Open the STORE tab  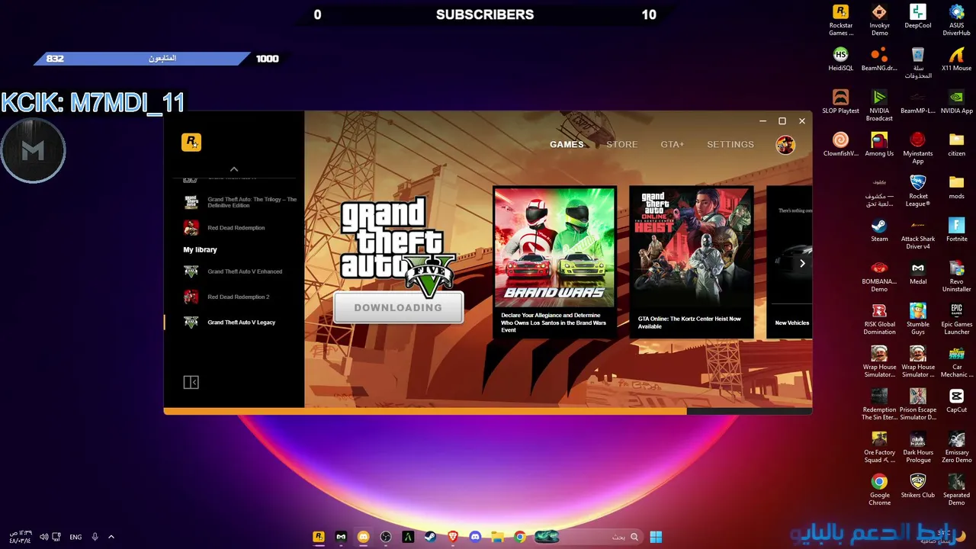(622, 144)
